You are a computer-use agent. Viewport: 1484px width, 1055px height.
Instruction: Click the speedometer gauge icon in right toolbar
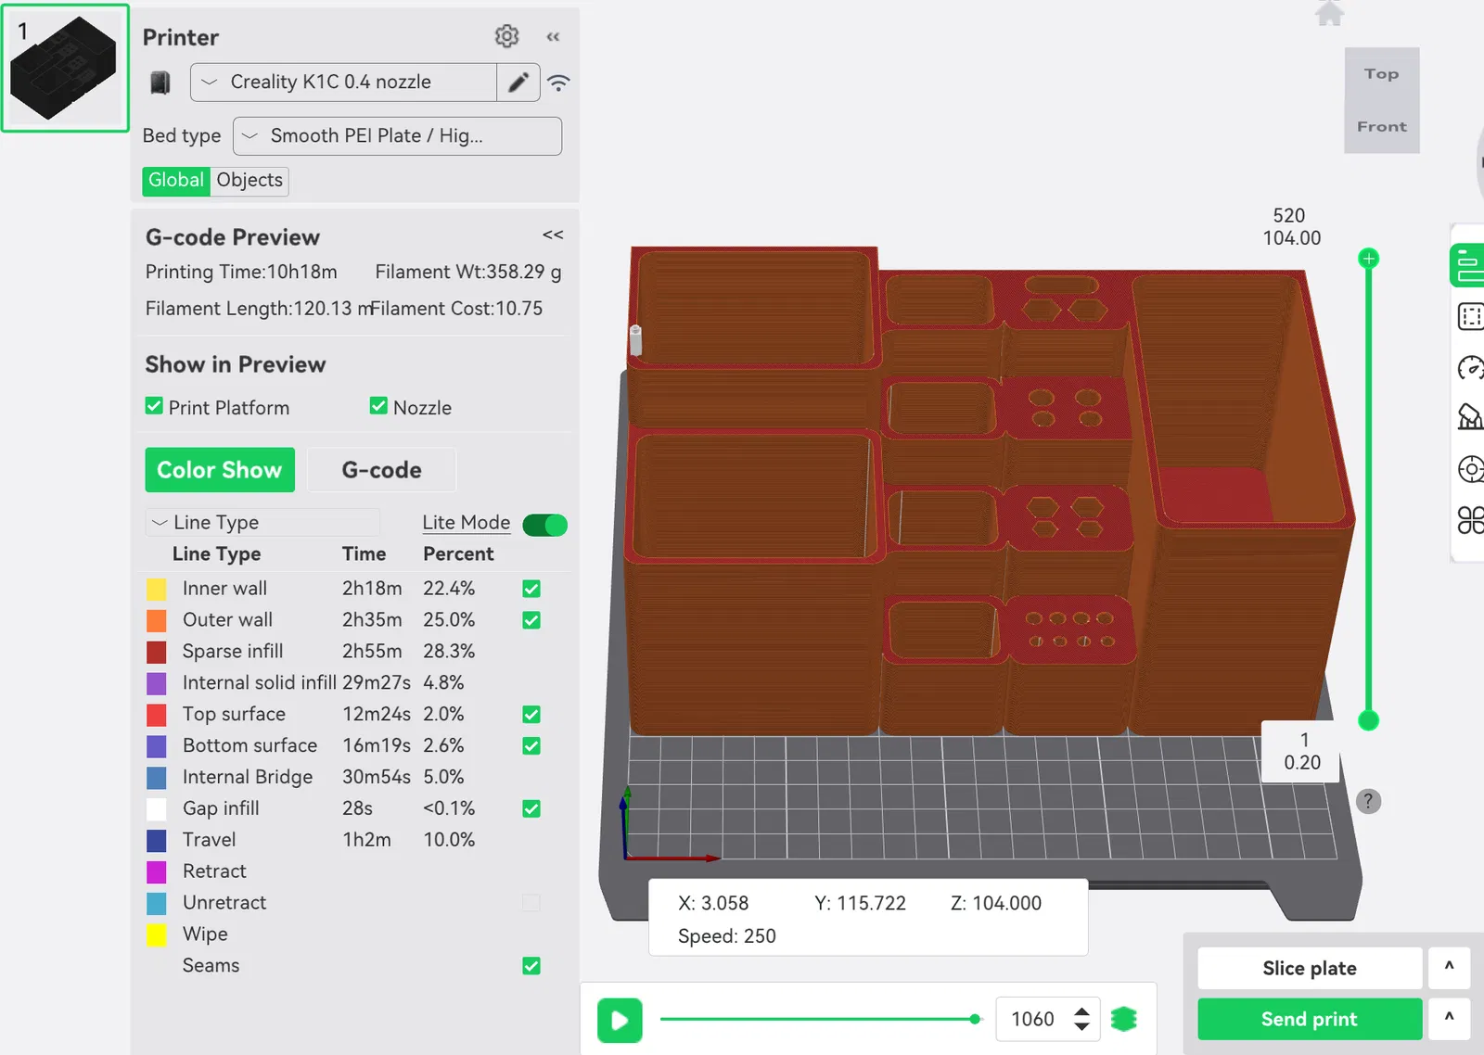(x=1471, y=368)
